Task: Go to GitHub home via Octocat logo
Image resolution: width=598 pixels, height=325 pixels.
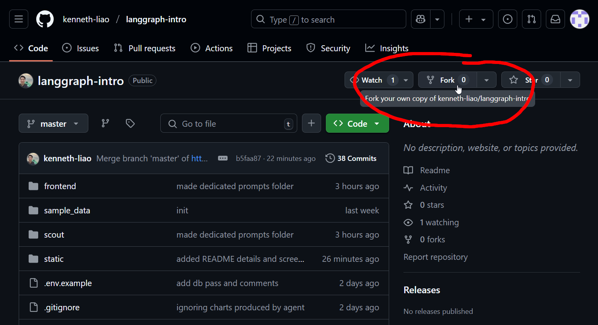Action: click(45, 19)
